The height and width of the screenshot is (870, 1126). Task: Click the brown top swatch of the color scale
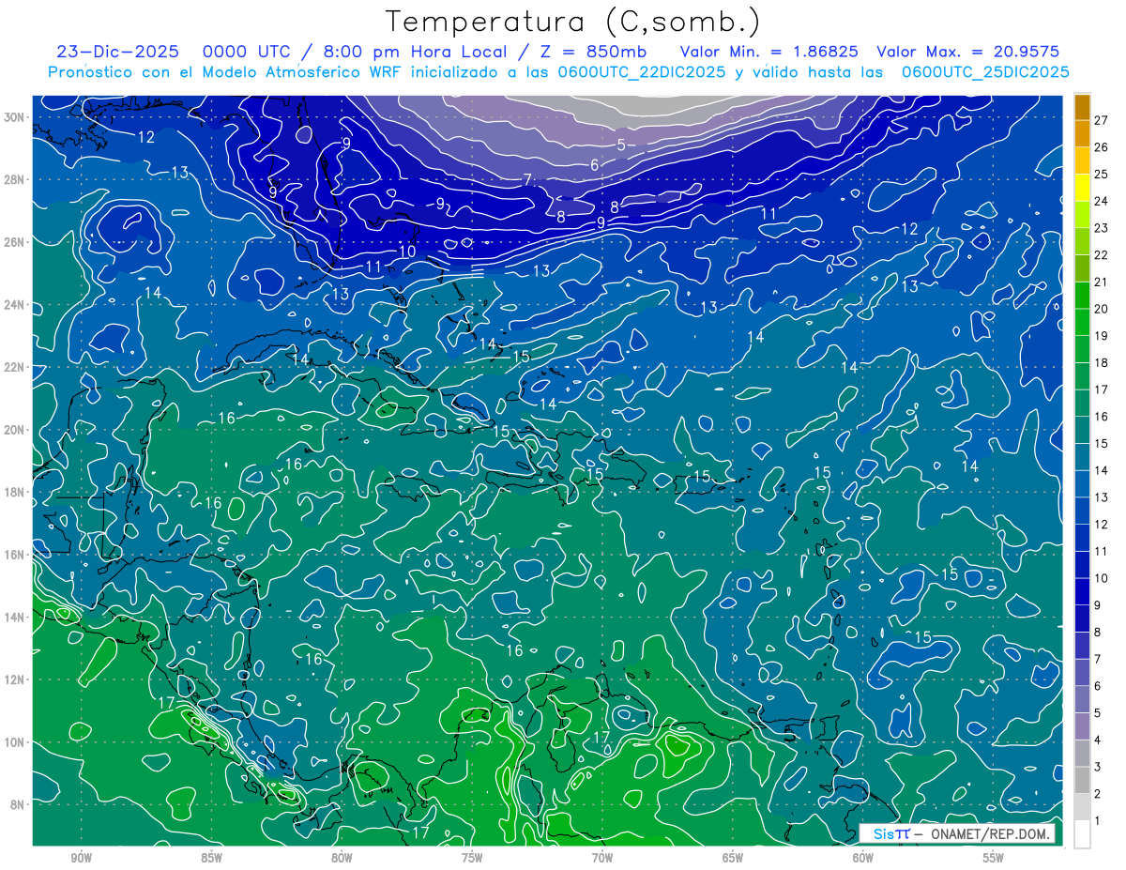click(1082, 107)
